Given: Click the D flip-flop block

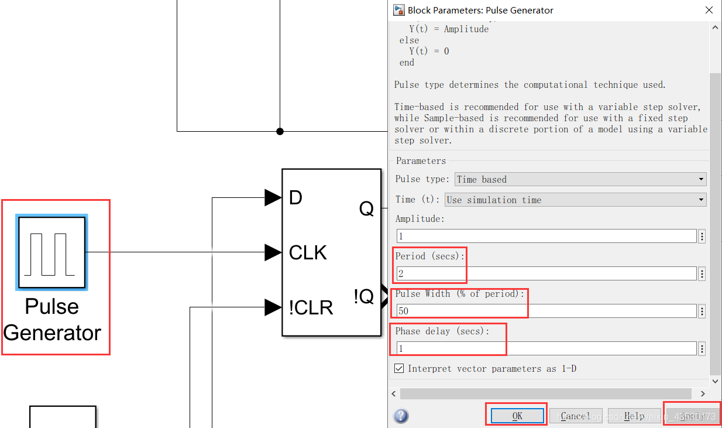Looking at the screenshot, I should [332, 252].
